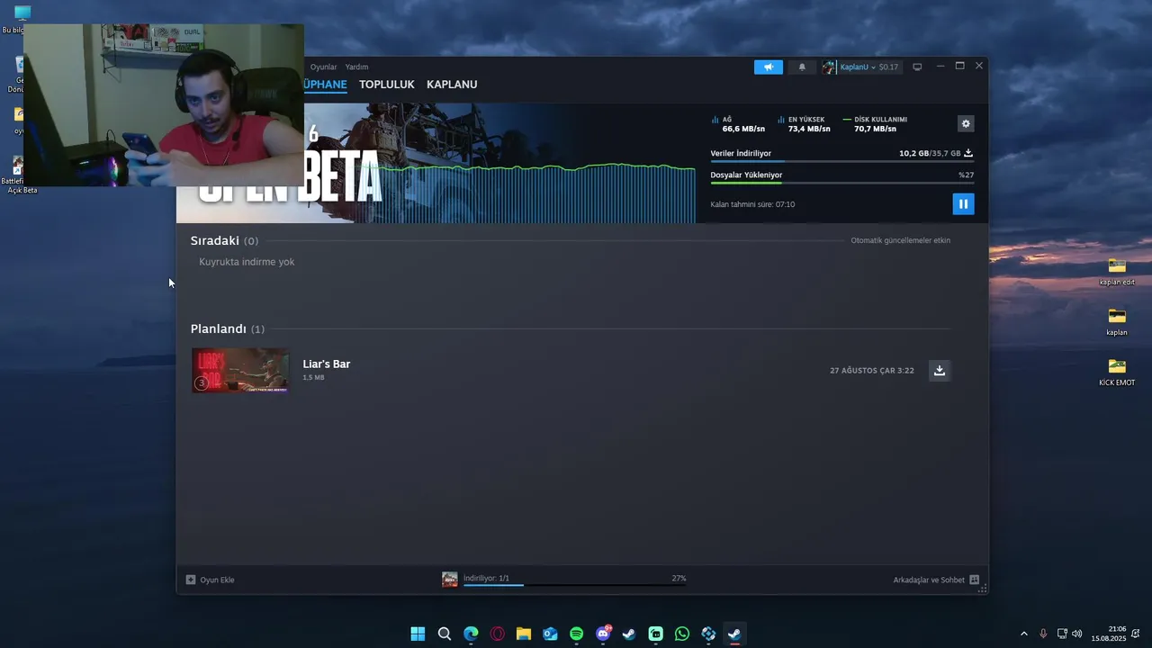1152x648 pixels.
Task: Switch to the TOPLULUK tab
Action: click(387, 85)
